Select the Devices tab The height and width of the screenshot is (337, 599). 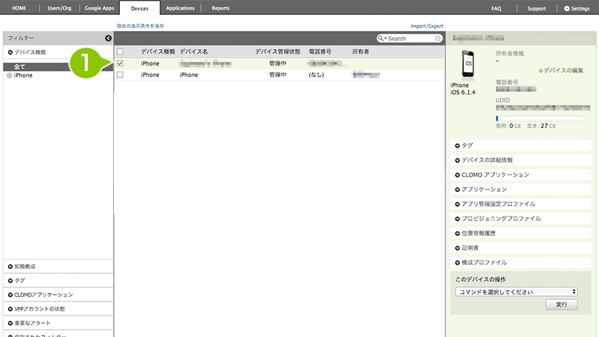point(139,8)
